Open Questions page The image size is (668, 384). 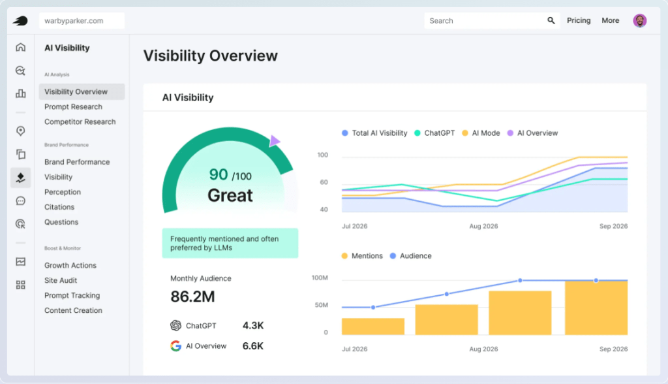61,222
